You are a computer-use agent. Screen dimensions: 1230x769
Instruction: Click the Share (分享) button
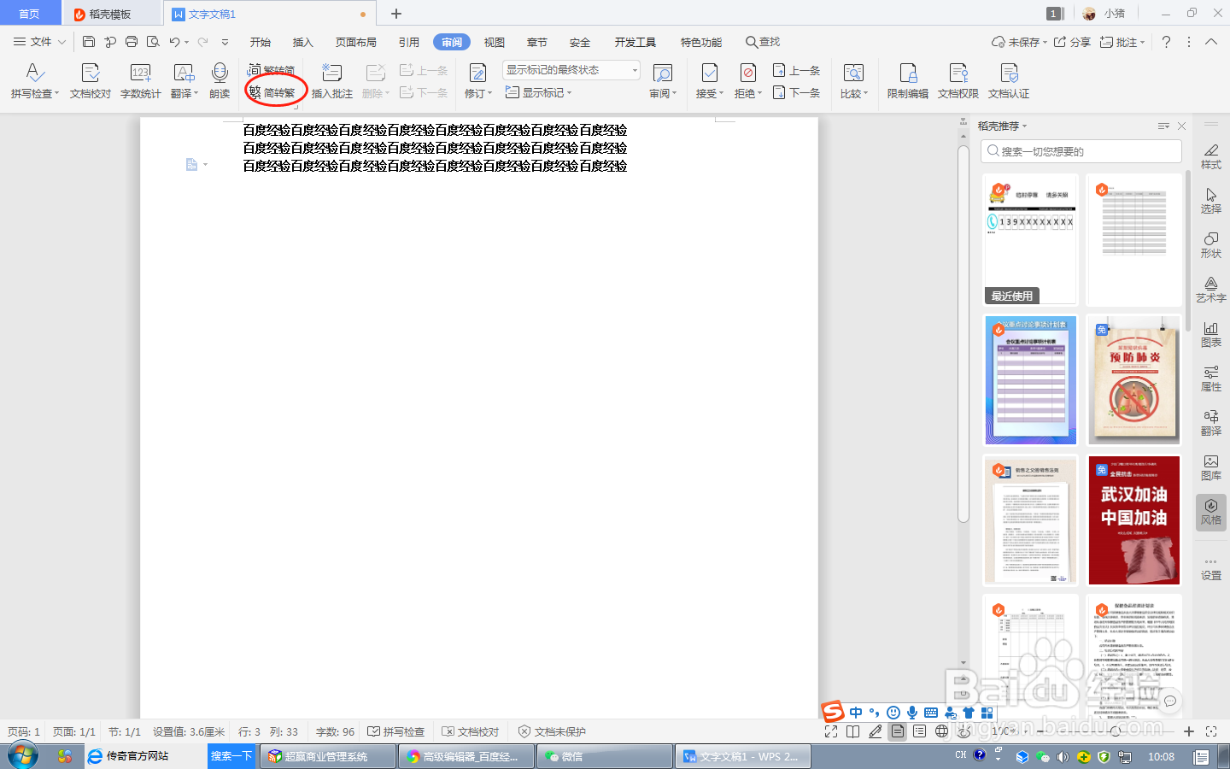[x=1072, y=41]
